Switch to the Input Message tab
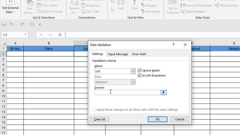 [x=118, y=54]
